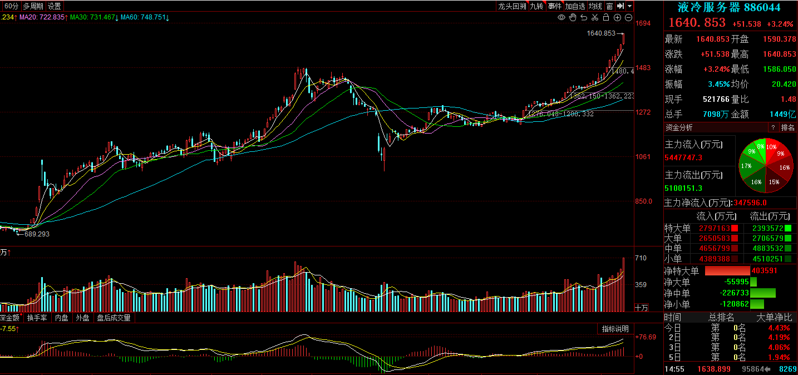Click the 5日 ranking row
This screenshot has width=798, height=375.
[x=730, y=357]
